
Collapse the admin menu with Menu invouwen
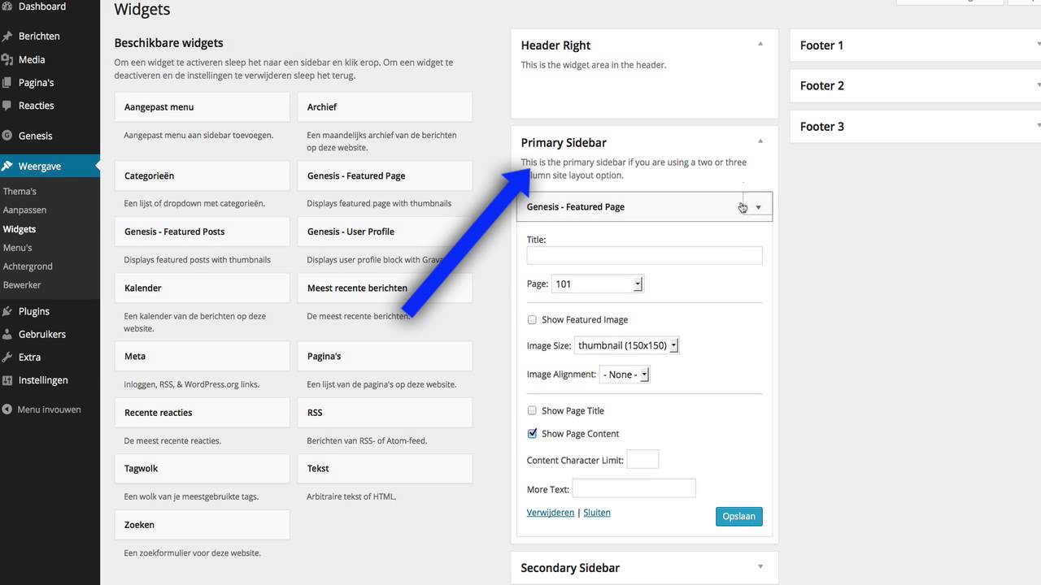point(49,409)
